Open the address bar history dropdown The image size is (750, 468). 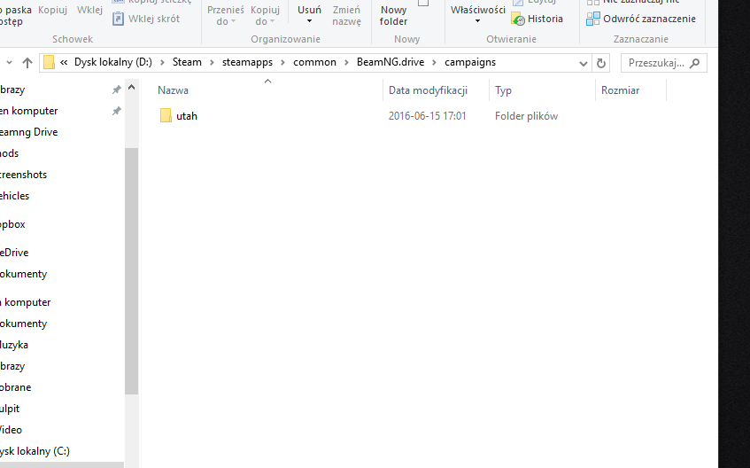coord(583,63)
